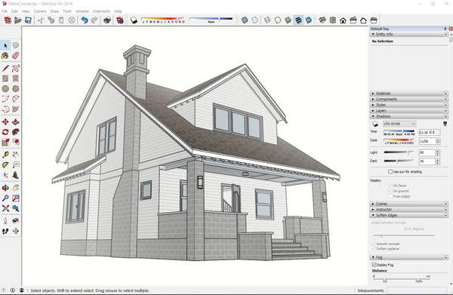
Task: Select the arrow Select tool
Action: coord(5,45)
